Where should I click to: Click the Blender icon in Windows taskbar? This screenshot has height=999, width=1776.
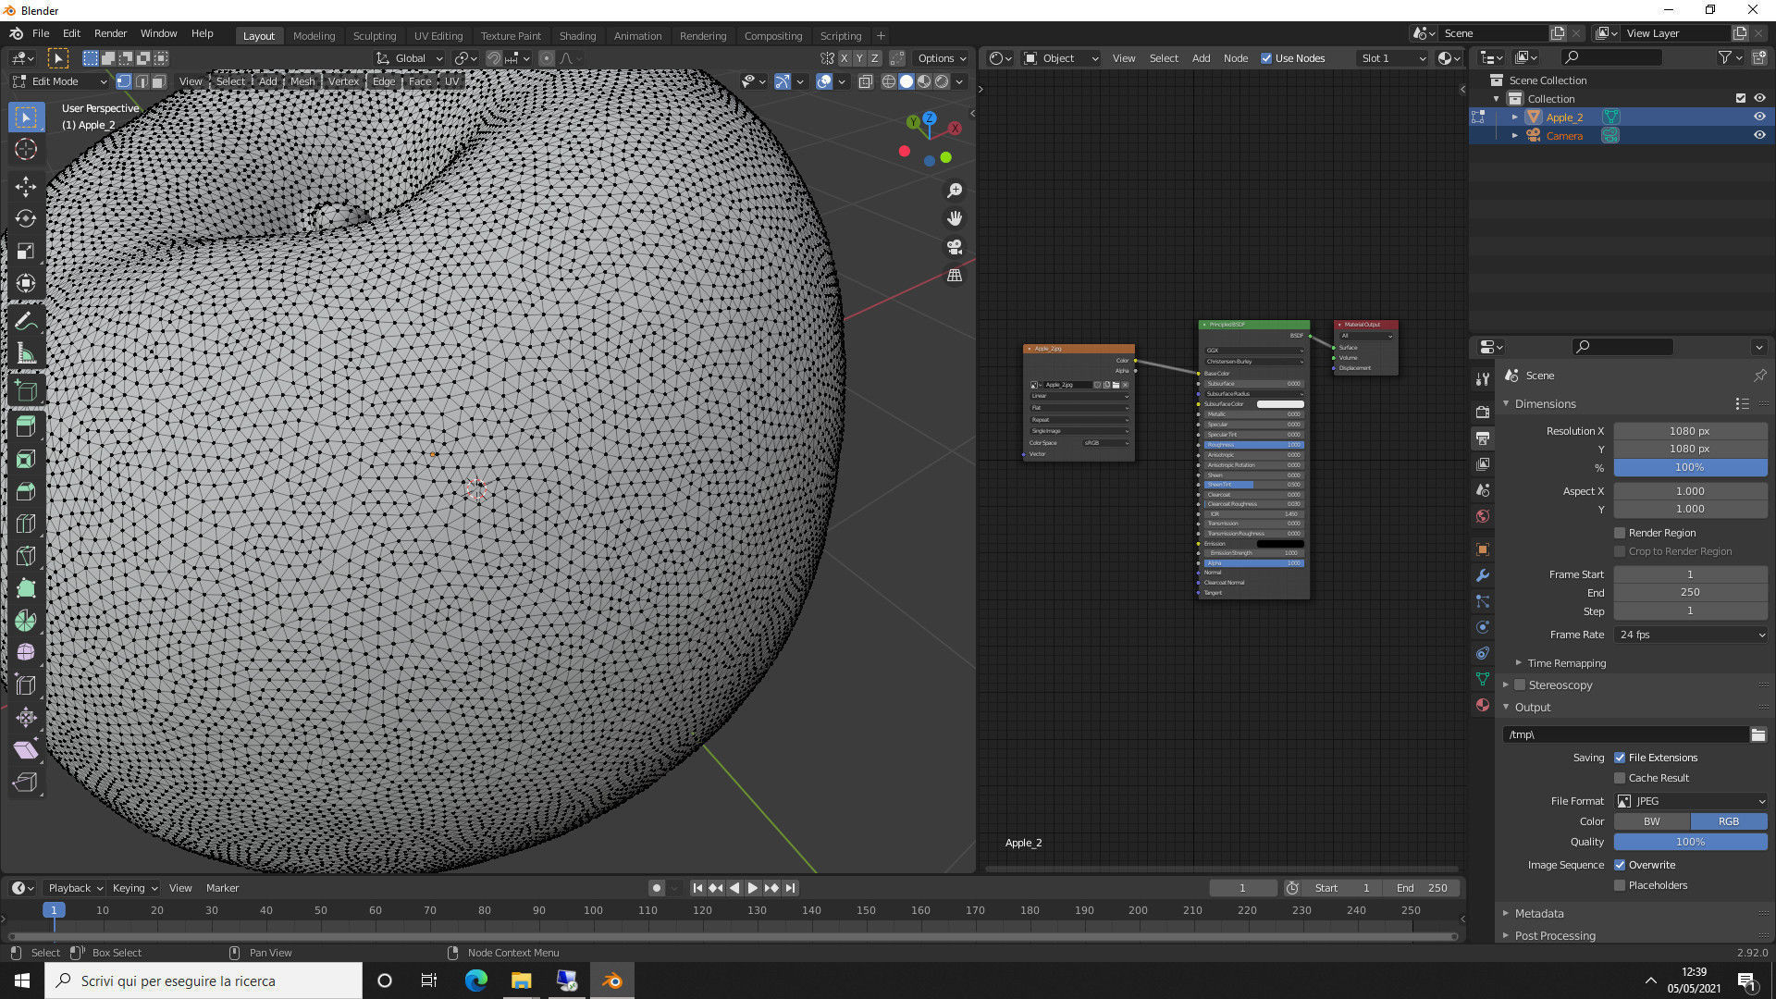[612, 980]
